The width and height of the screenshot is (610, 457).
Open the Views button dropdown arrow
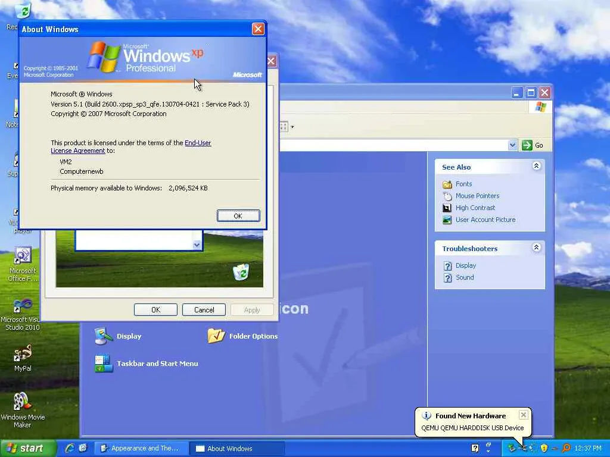point(292,127)
